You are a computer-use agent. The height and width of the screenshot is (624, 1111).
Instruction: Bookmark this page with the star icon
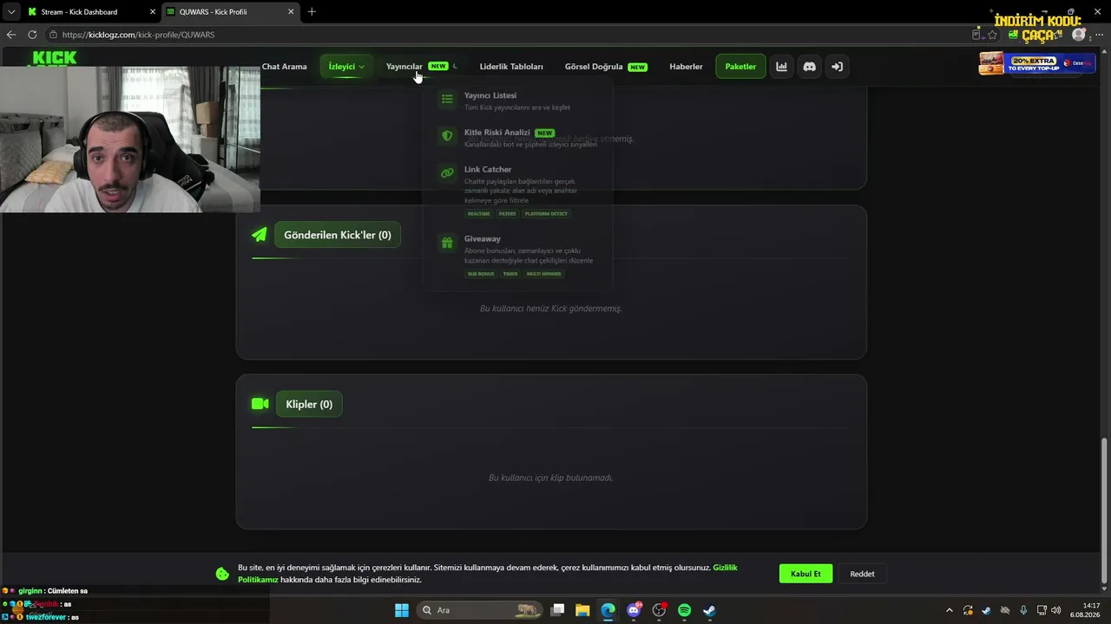(992, 35)
